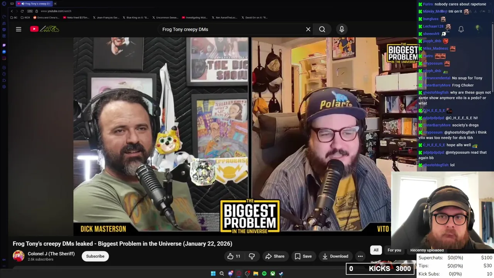Open Spotify from the taskbar
The image size is (494, 278).
point(264,273)
